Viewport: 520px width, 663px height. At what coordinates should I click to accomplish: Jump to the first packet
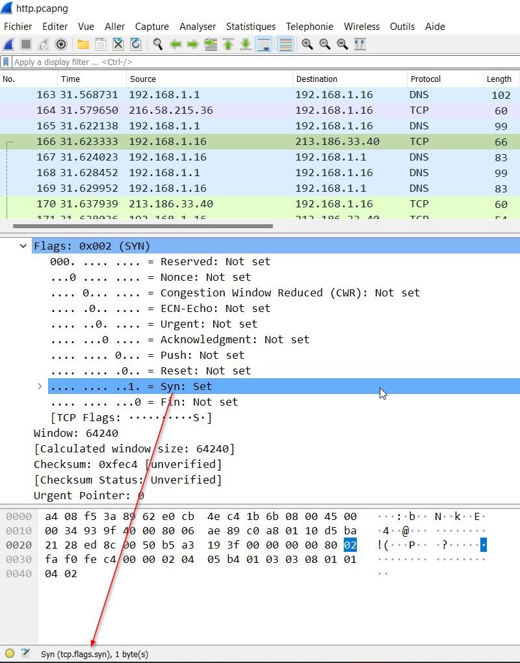coord(228,44)
